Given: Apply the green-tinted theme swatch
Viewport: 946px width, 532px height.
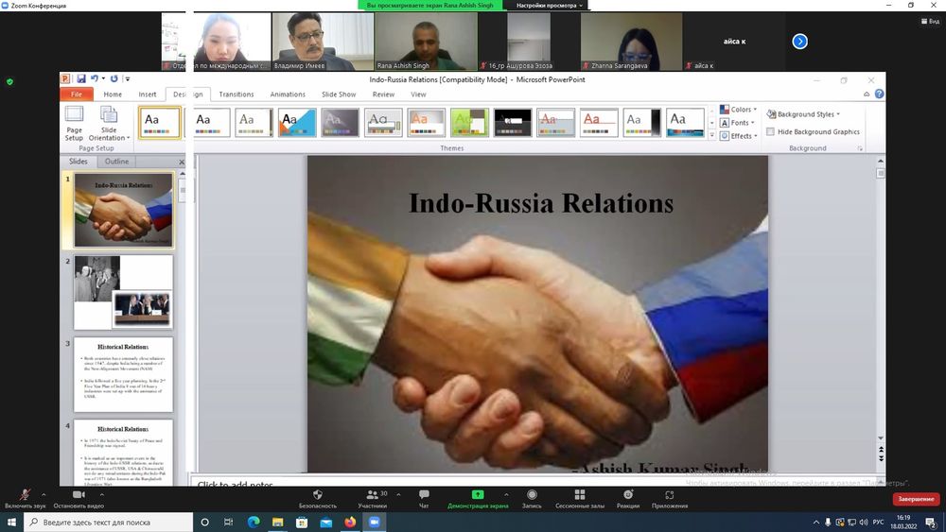Looking at the screenshot, I should 469,122.
